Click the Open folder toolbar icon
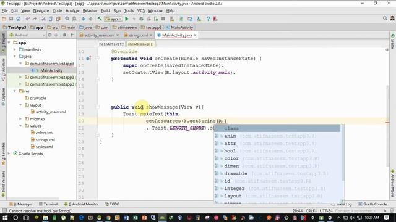This screenshot has width=396, height=222. click(4, 19)
